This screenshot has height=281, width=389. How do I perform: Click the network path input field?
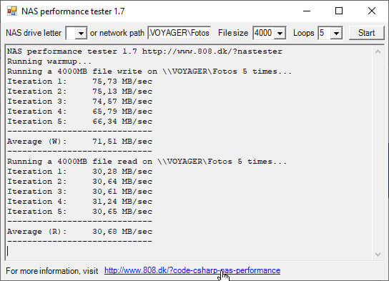click(179, 33)
